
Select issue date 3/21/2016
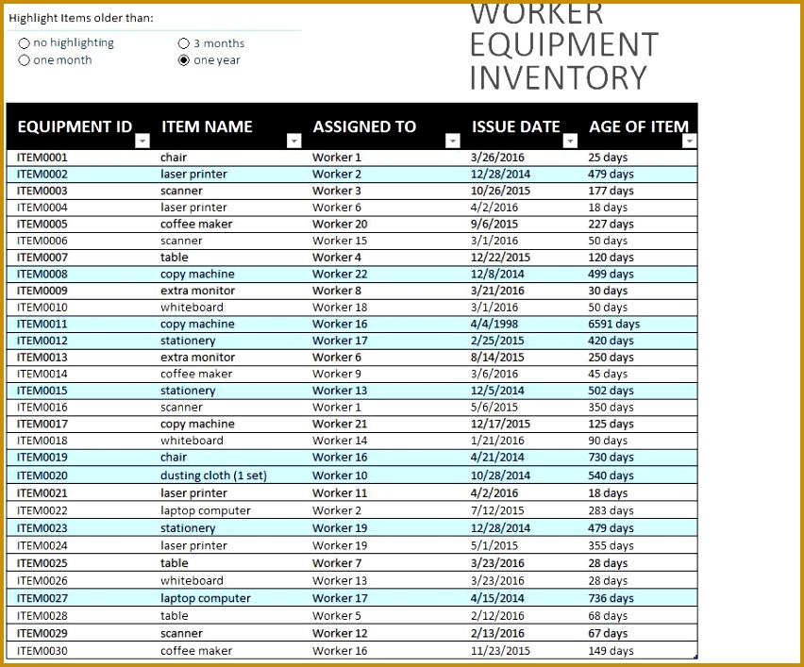coord(497,291)
